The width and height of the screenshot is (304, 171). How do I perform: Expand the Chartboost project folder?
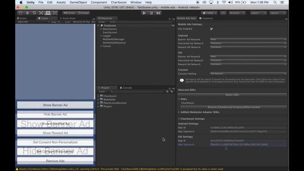(x=98, y=96)
